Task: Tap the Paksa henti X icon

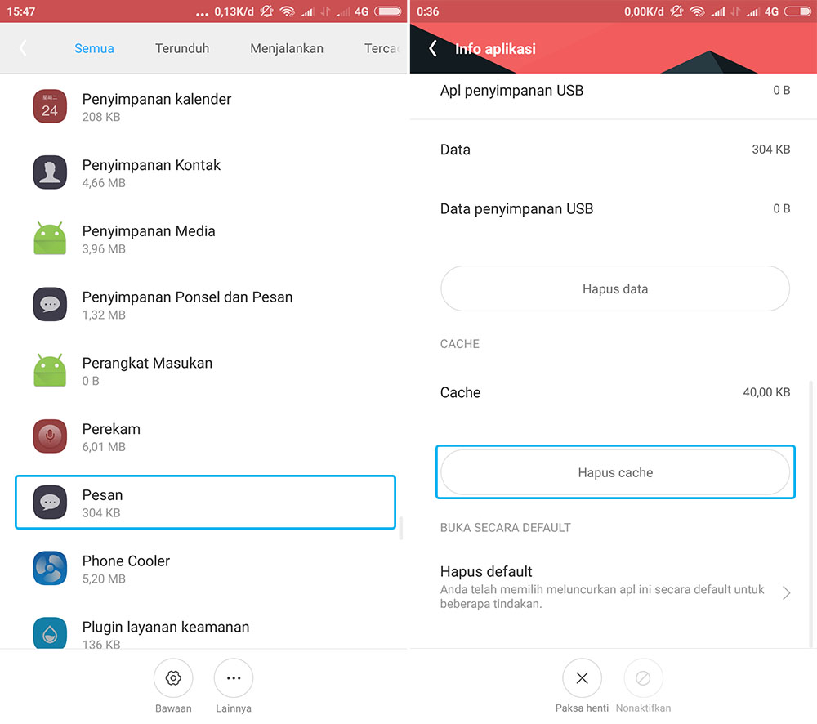Action: [x=582, y=678]
